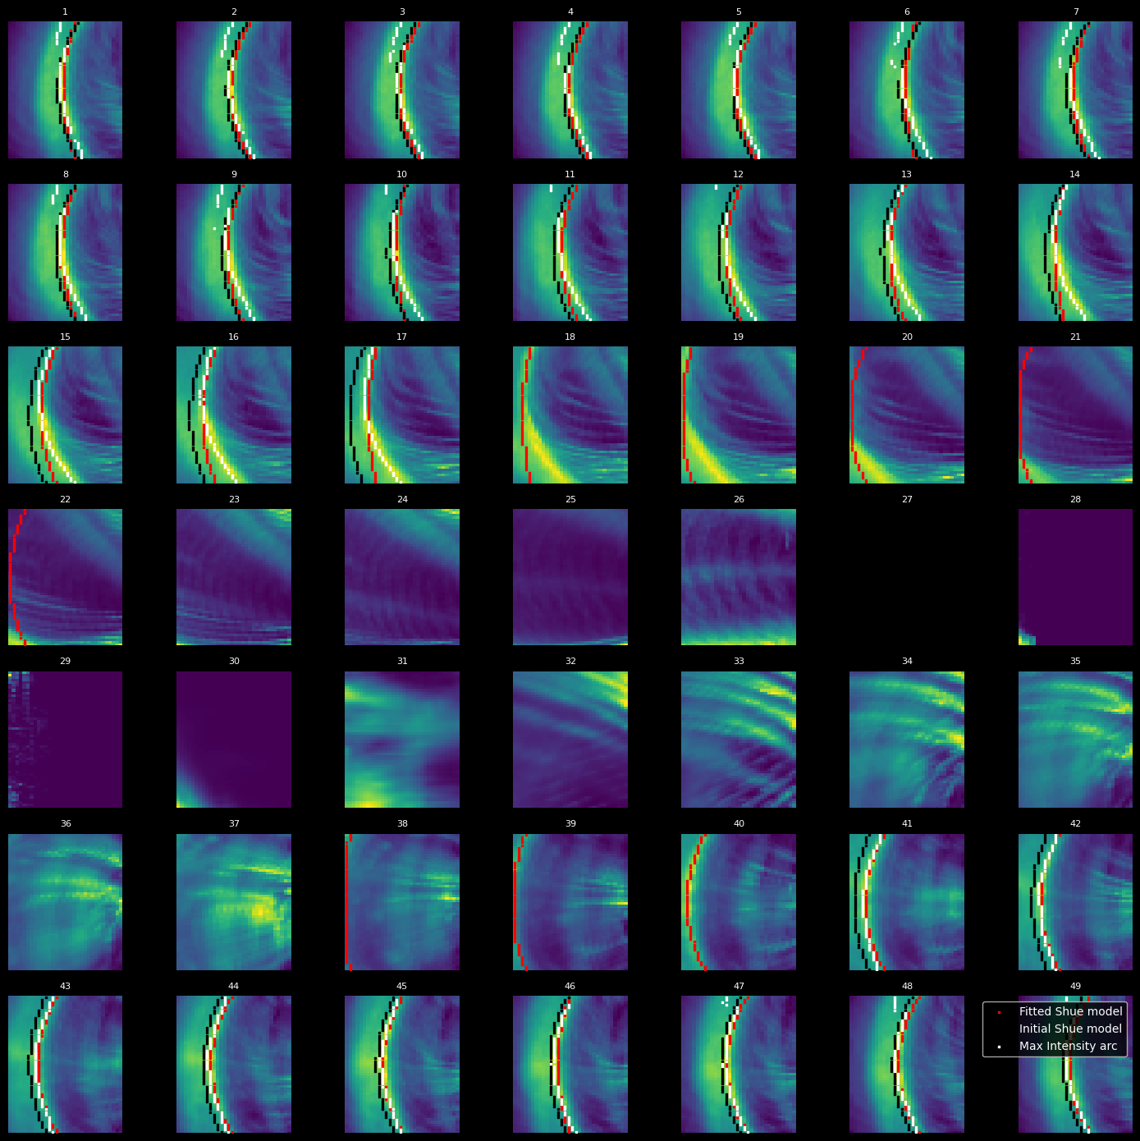The width and height of the screenshot is (1140, 1141).
Task: Click the title number 10
Action: [x=402, y=174]
